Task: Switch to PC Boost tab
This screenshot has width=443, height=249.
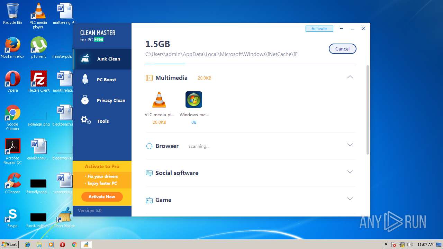Action: (x=102, y=80)
